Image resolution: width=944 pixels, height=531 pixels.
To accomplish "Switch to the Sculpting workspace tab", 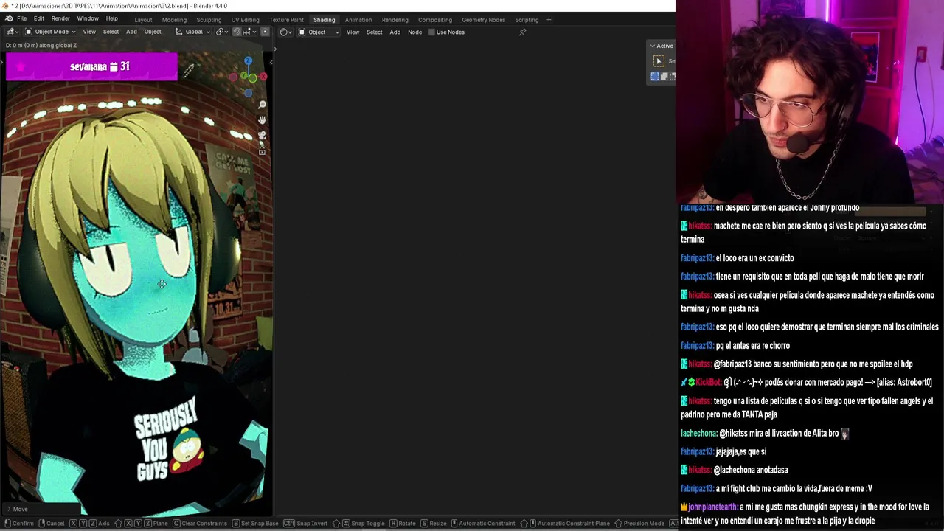I will 209,20.
